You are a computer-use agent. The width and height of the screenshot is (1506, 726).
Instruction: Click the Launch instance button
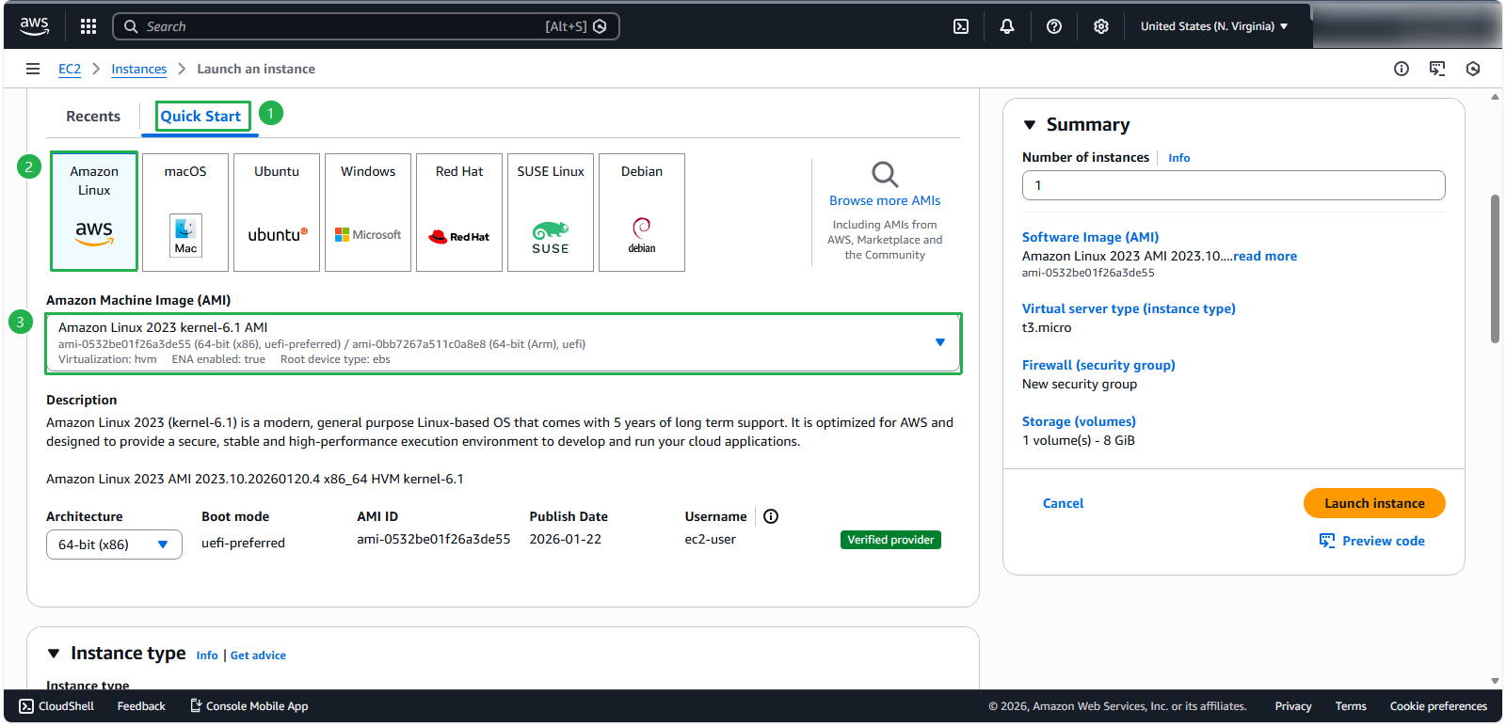(x=1374, y=503)
